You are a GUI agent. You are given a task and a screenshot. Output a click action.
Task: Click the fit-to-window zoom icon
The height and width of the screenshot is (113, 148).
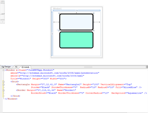3,22
